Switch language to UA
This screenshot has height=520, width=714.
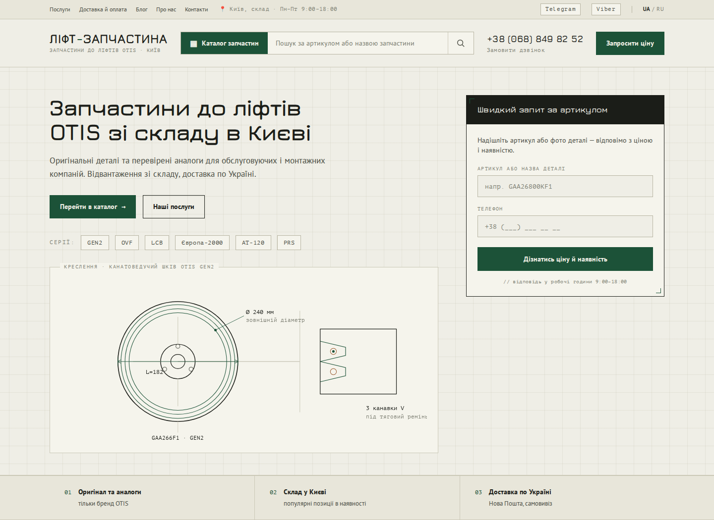coord(646,9)
